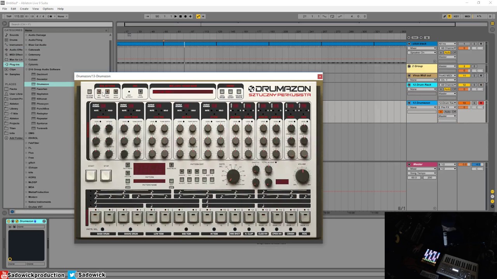Open the Clips category in browser
This screenshot has width=497, height=279.
pos(13,69)
